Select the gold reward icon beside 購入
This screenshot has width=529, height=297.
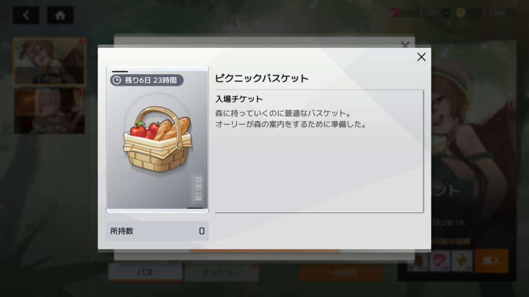pos(462,260)
